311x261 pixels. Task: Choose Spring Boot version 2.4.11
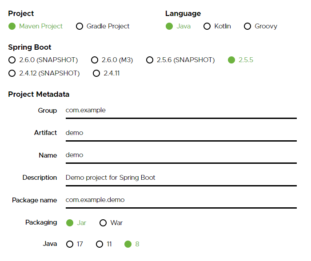pos(96,73)
